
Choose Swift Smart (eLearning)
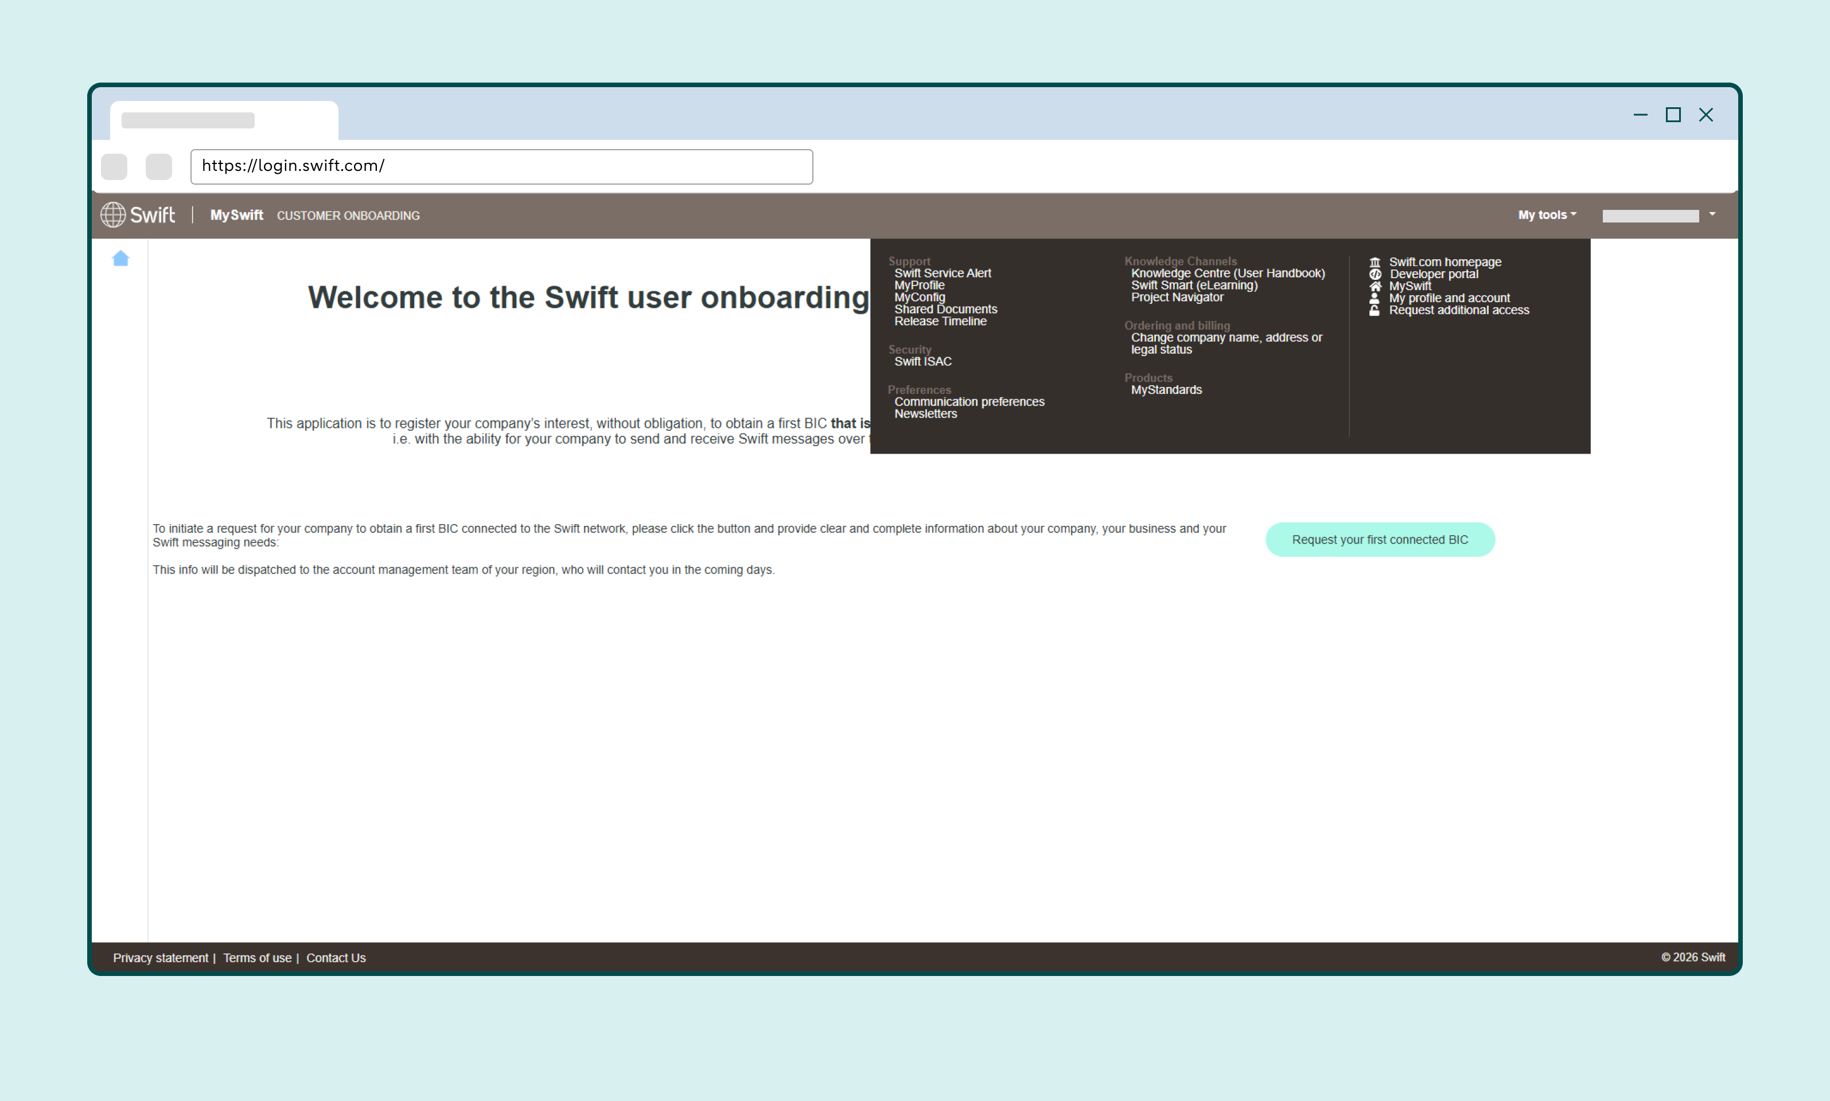1194,285
